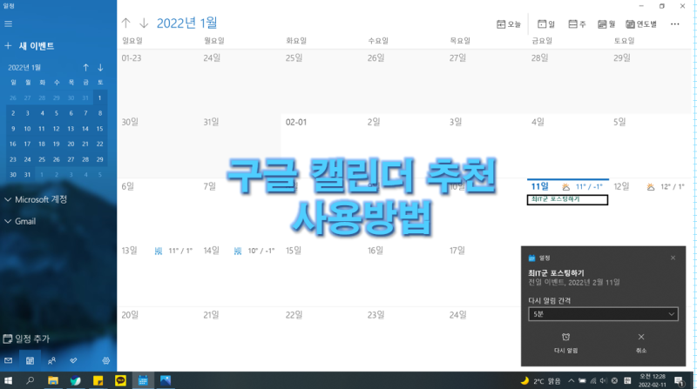697x389 pixels.
Task: Switch to year view (연도별)
Action: point(641,24)
